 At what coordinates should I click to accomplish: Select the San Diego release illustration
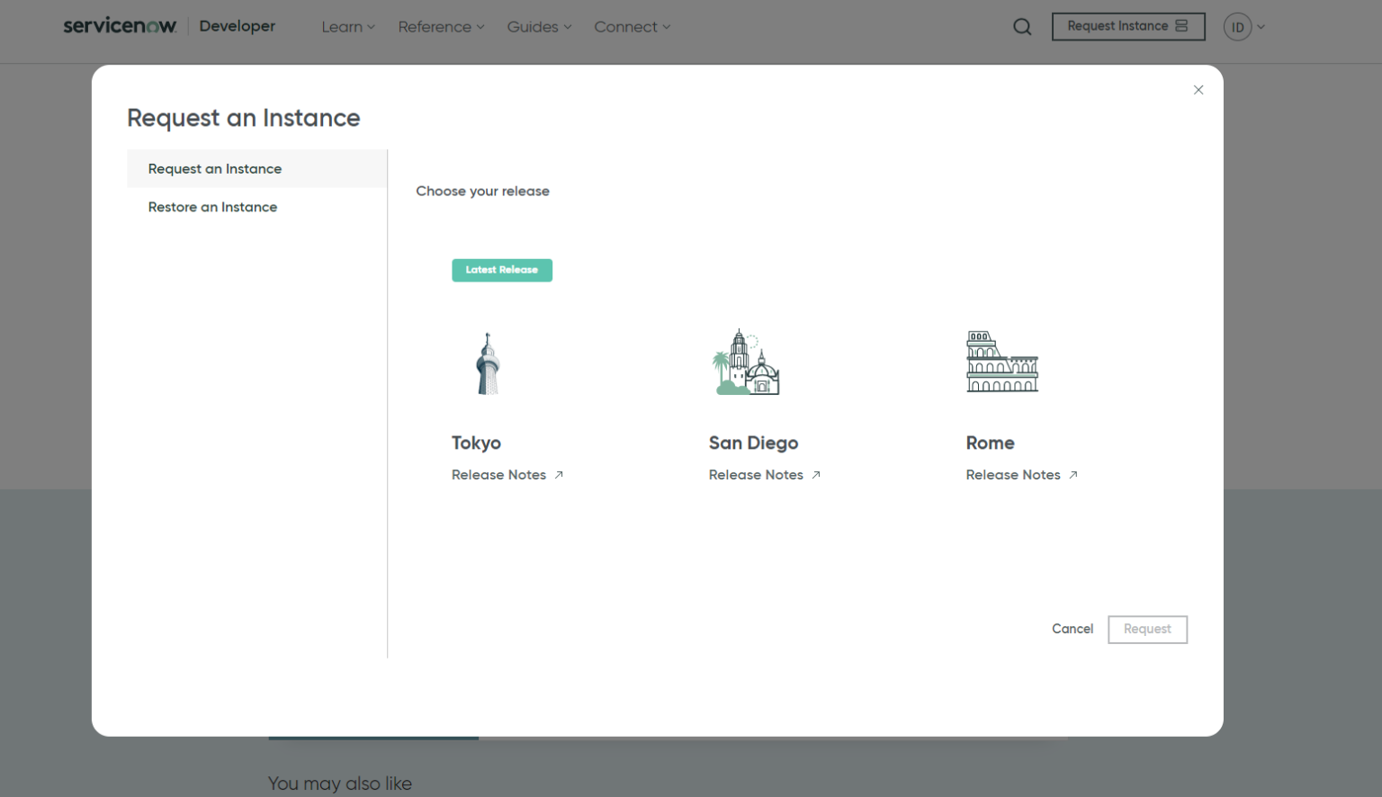[x=745, y=363]
